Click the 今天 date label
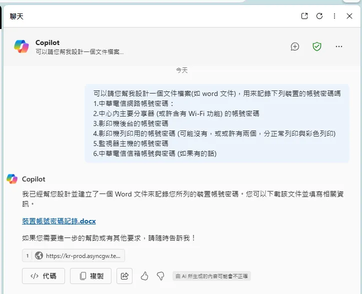 182,70
